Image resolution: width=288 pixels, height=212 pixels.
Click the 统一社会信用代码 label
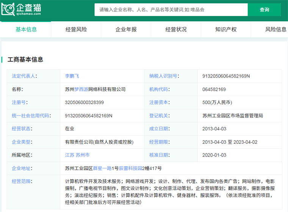(31, 115)
